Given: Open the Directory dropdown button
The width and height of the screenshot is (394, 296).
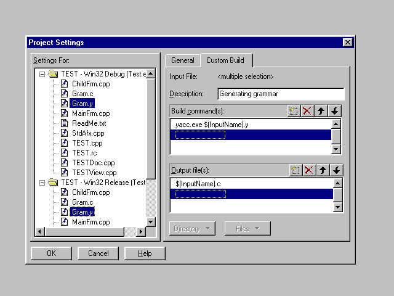Looking at the screenshot, I should 191,229.
